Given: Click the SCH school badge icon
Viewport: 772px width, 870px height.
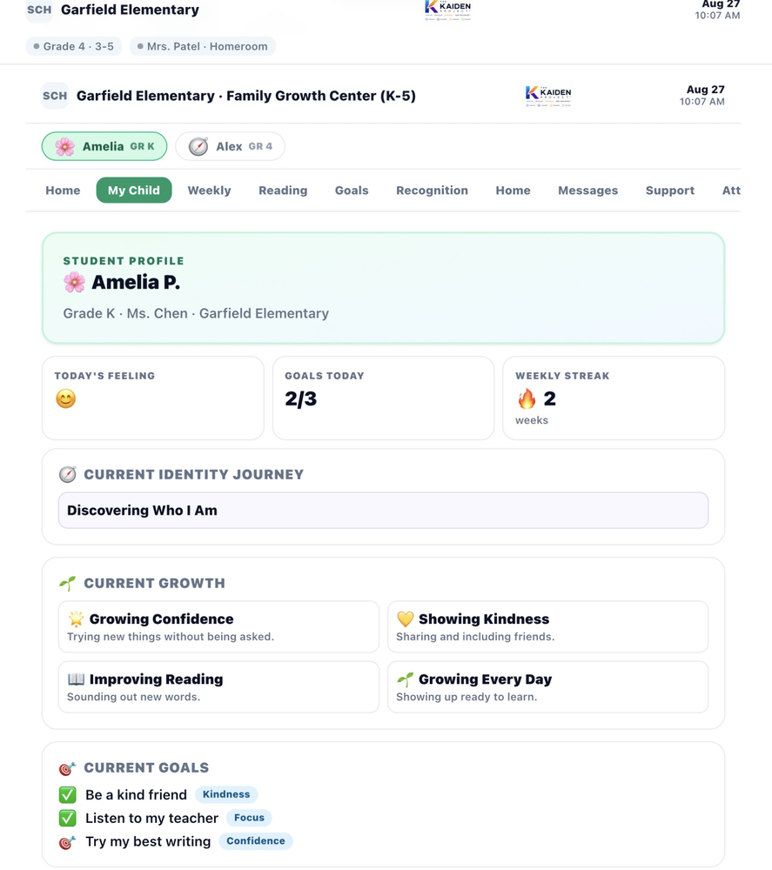Looking at the screenshot, I should 55,96.
